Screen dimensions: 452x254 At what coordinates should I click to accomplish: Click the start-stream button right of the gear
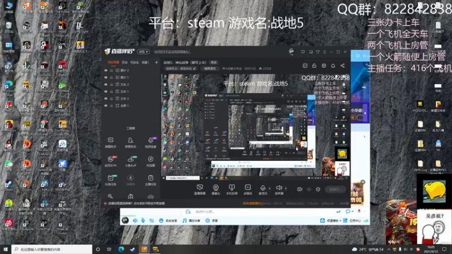(335, 189)
